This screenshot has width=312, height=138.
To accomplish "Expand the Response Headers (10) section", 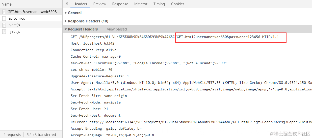I will coord(87,21).
